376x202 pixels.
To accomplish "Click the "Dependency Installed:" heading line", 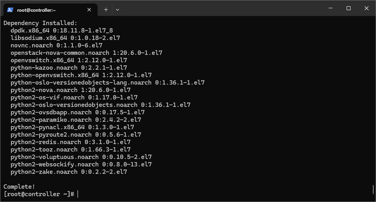I will click(x=40, y=23).
